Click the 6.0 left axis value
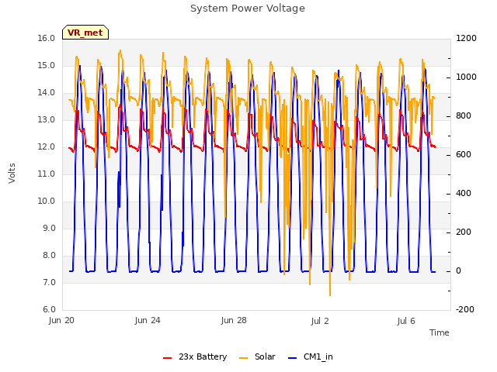This screenshot has width=497, height=372. (49, 310)
